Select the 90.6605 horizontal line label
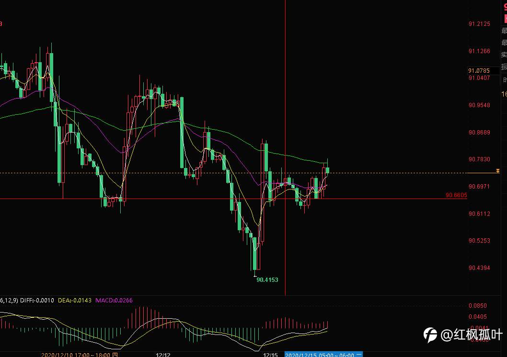This screenshot has width=507, height=357. [456, 195]
